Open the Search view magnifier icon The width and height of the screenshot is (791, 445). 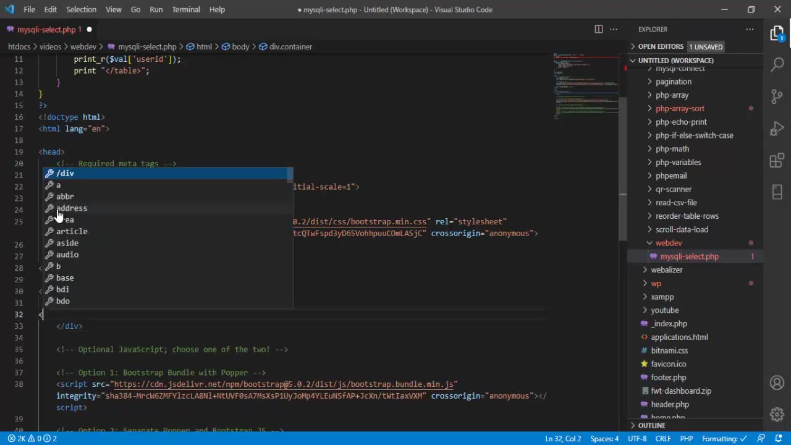(777, 64)
